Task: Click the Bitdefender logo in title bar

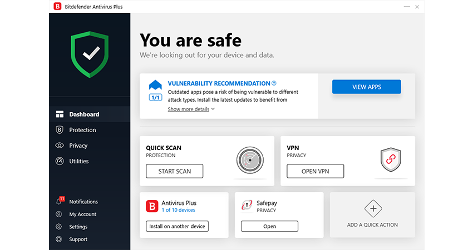Action: pos(57,6)
